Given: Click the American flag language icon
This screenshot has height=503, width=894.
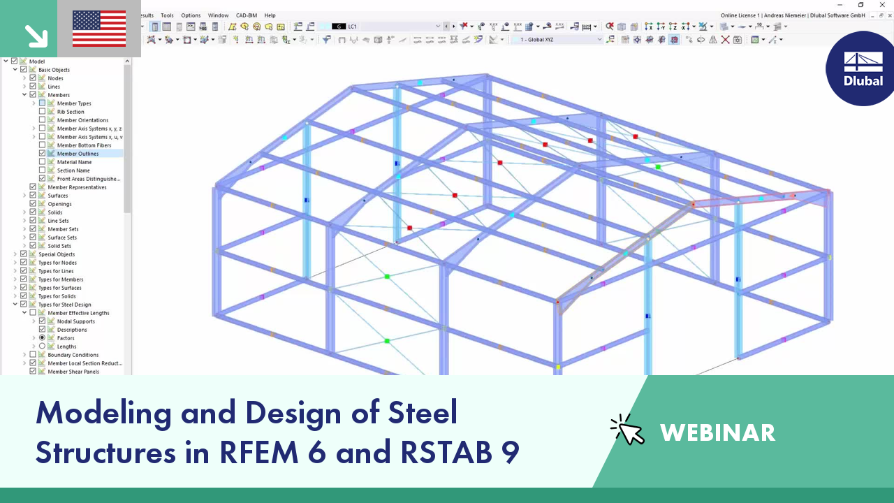Looking at the screenshot, I should 98,29.
